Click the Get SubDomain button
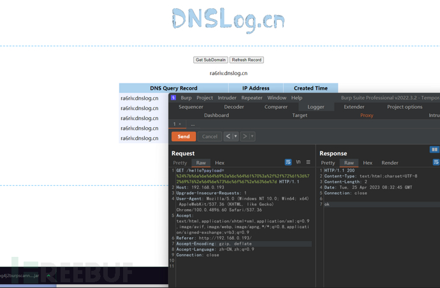This screenshot has width=440, height=288. pyautogui.click(x=210, y=60)
